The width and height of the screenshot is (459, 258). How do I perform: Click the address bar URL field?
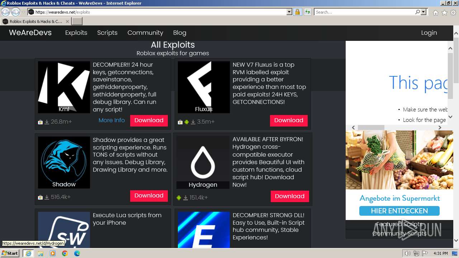(x=158, y=12)
